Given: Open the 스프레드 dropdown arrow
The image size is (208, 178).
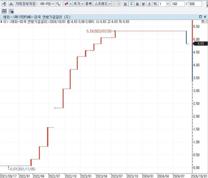Looking at the screenshot, I should 110,4.
